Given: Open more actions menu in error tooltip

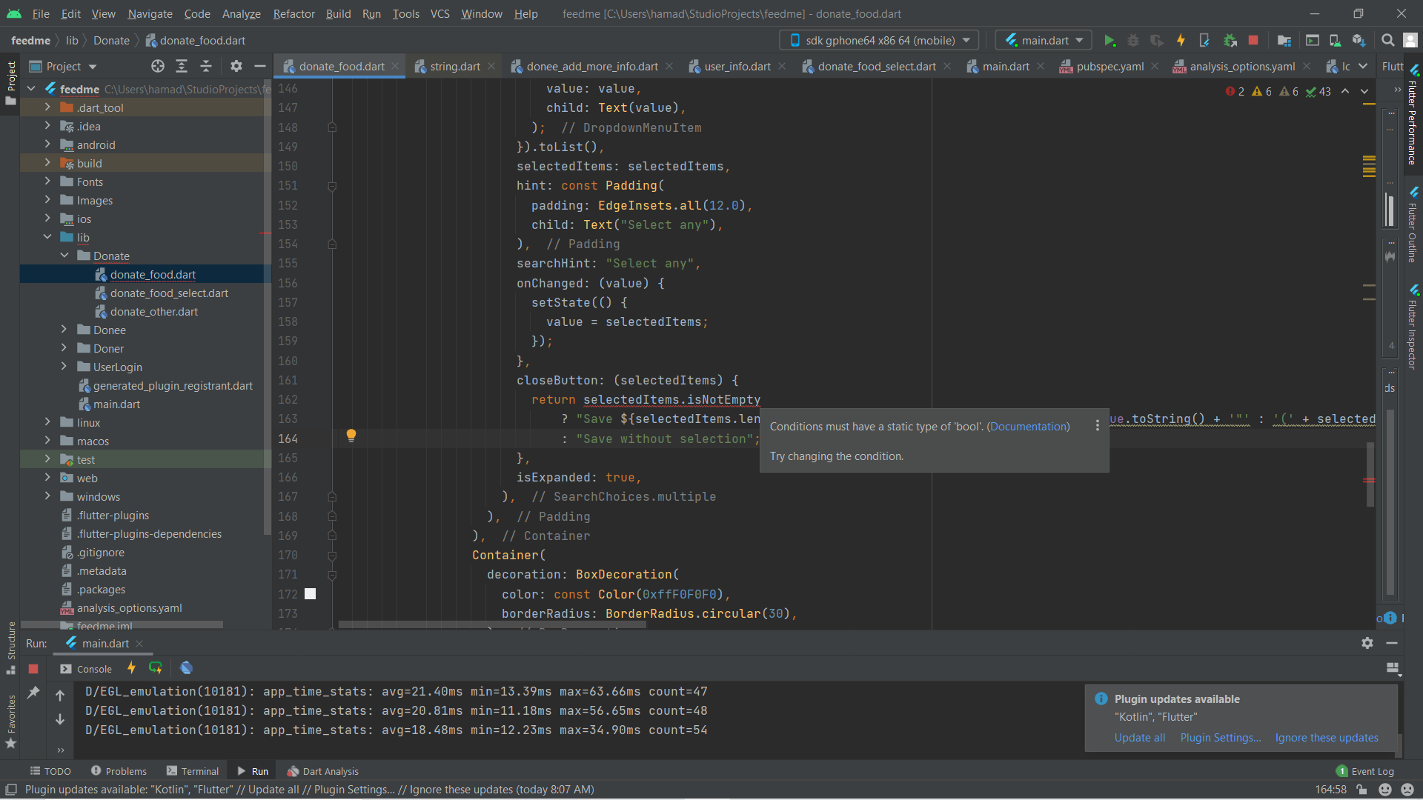Looking at the screenshot, I should coord(1098,426).
